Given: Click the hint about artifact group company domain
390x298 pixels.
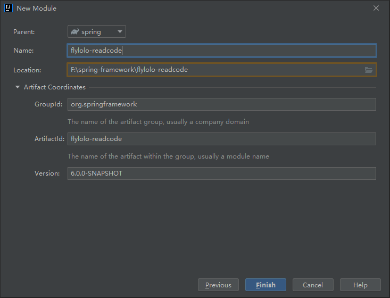Looking at the screenshot, I should tap(158, 122).
